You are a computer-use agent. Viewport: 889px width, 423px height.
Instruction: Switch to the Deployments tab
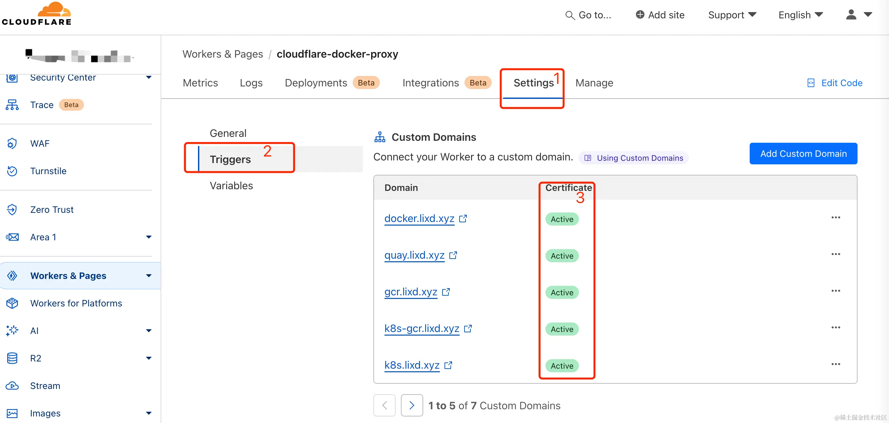332,83
